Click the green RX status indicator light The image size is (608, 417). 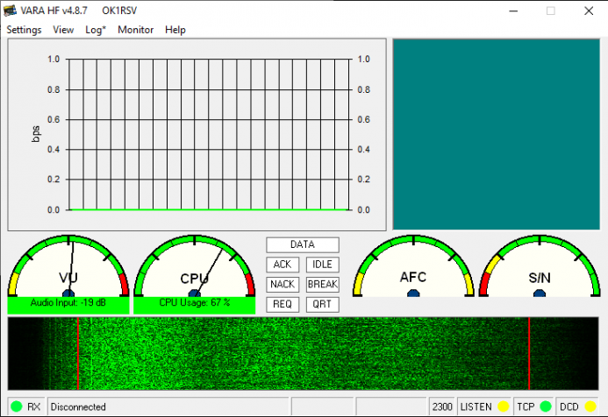tap(17, 406)
